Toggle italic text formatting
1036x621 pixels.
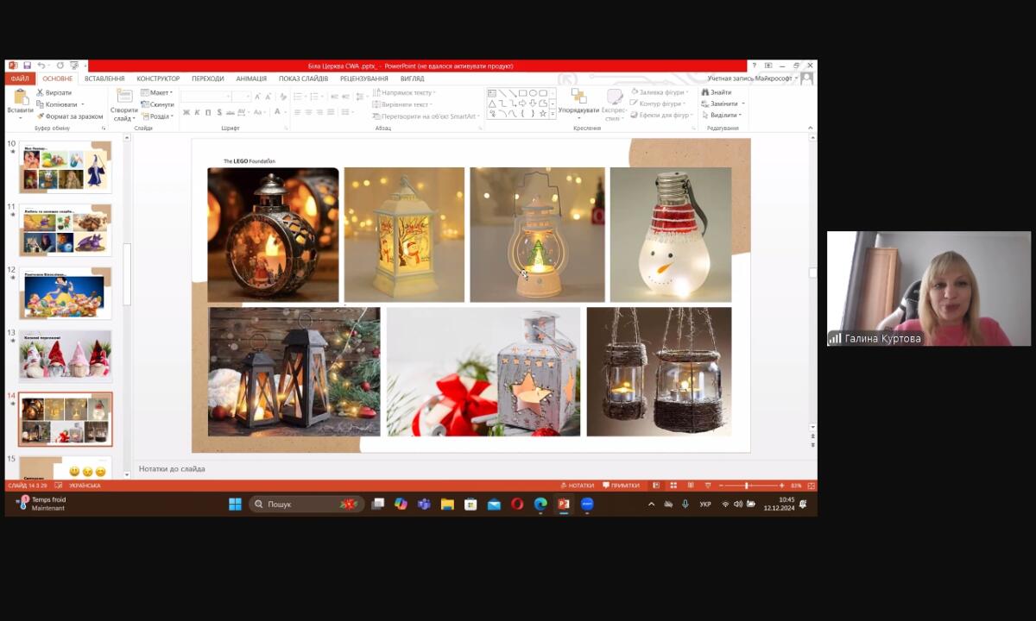(x=197, y=112)
